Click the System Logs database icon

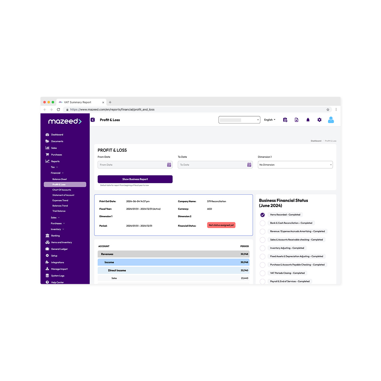click(x=47, y=276)
